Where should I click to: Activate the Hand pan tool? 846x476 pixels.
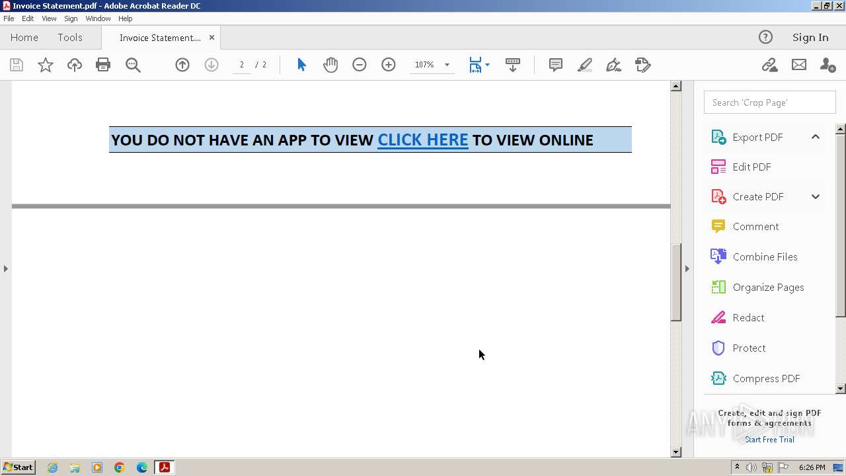click(x=330, y=65)
